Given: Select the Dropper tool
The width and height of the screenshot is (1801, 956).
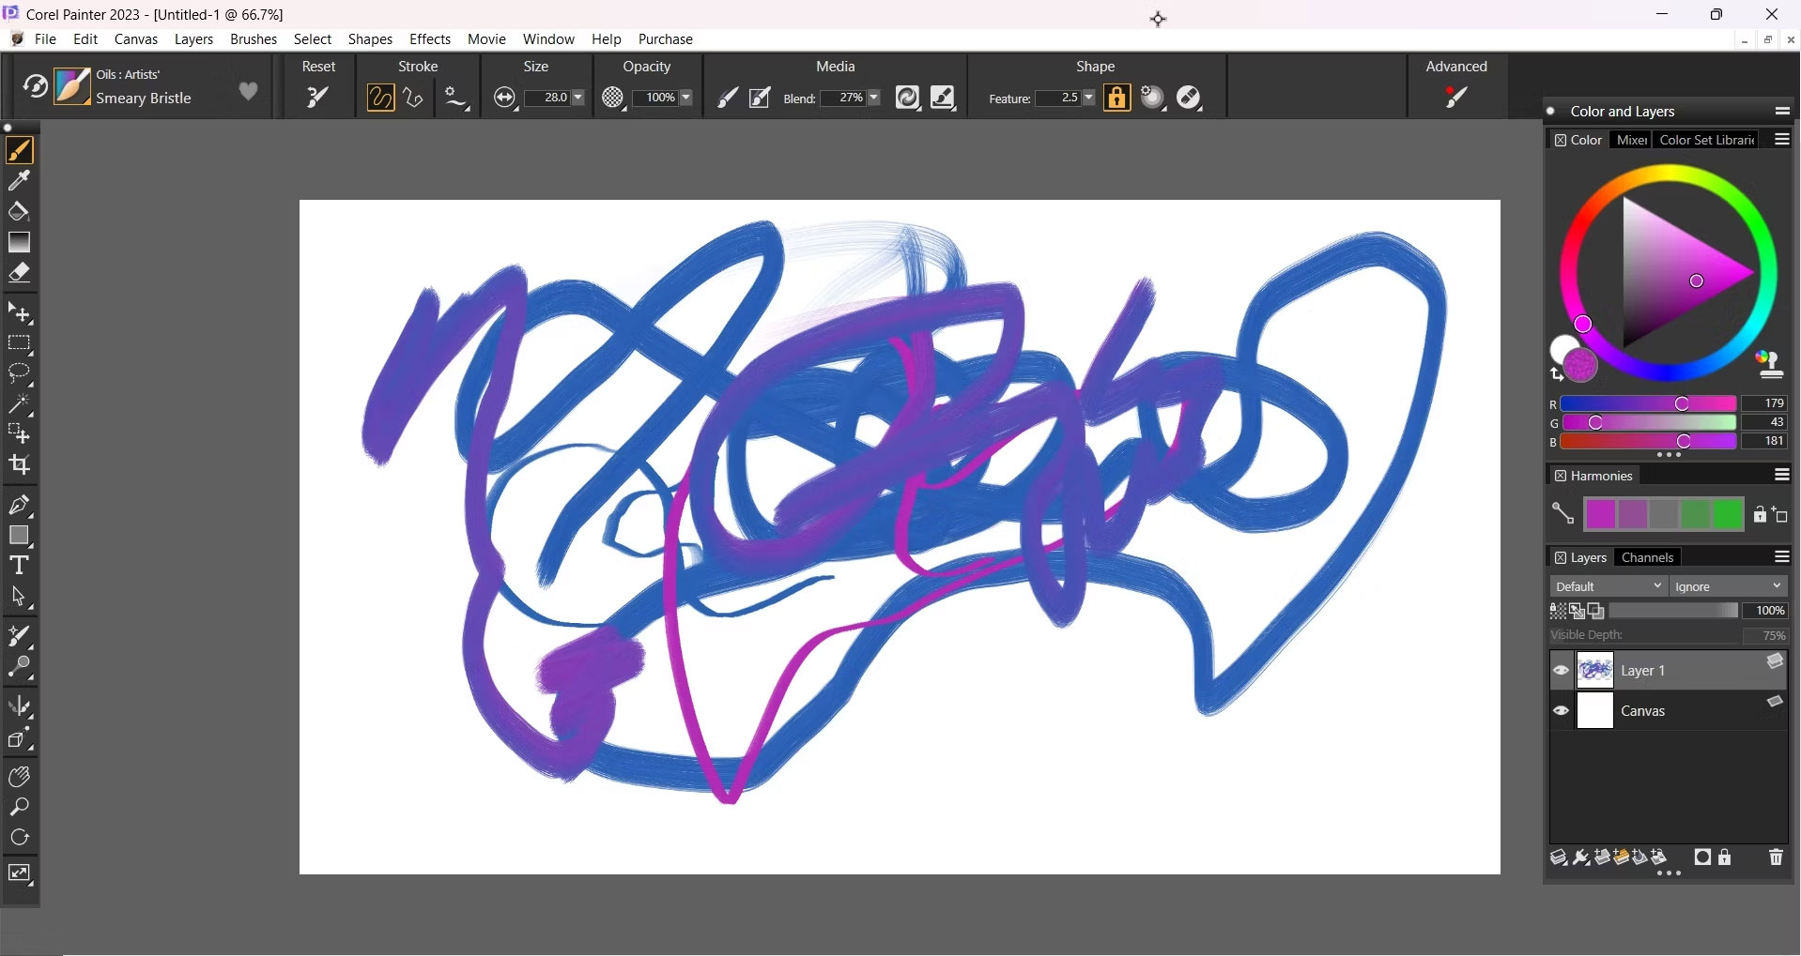Looking at the screenshot, I should [x=21, y=180].
